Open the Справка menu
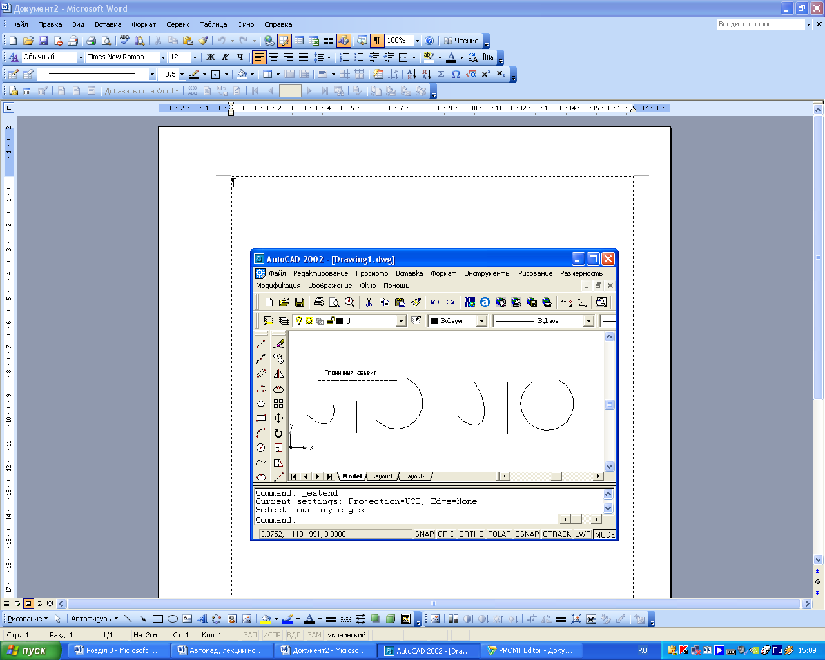825x660 pixels. (x=278, y=24)
